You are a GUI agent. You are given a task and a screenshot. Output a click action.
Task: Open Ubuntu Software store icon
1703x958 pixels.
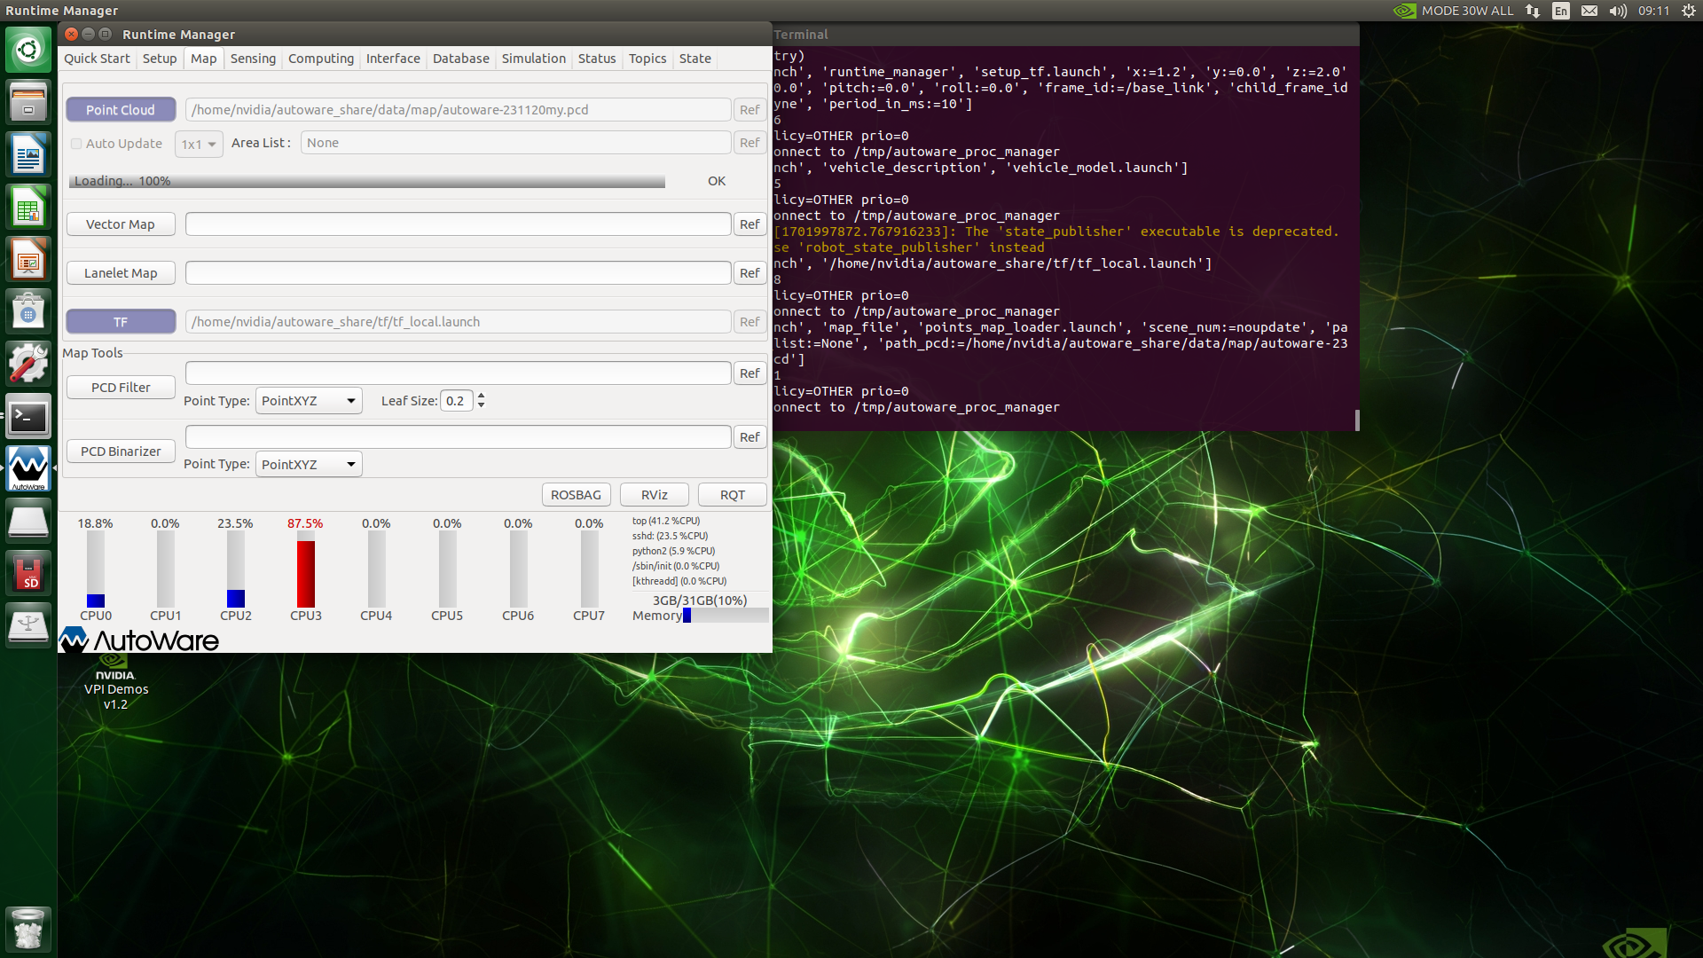(28, 312)
